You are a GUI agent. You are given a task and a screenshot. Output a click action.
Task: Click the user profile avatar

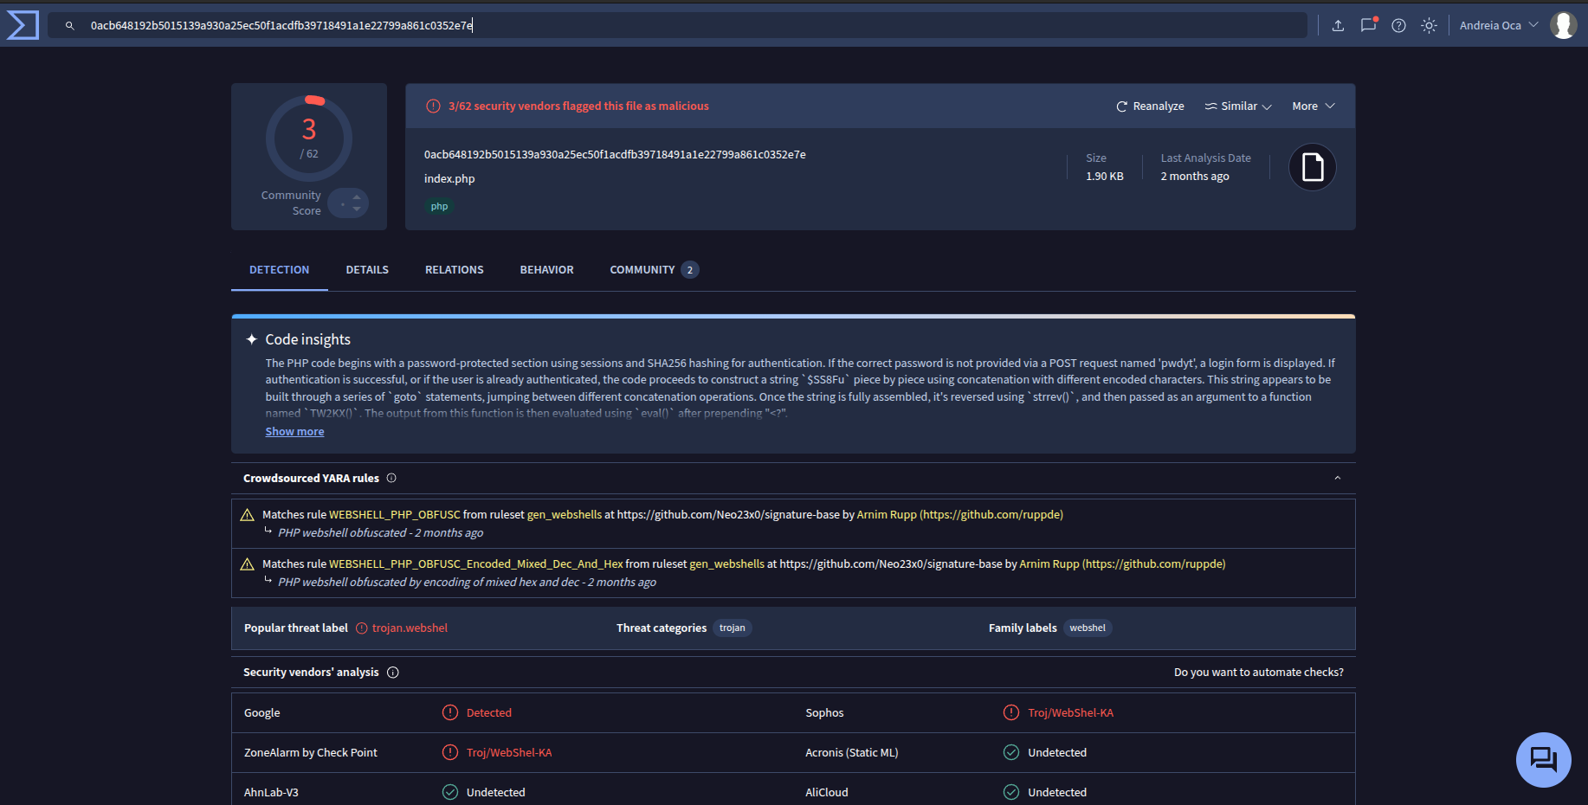(1563, 25)
